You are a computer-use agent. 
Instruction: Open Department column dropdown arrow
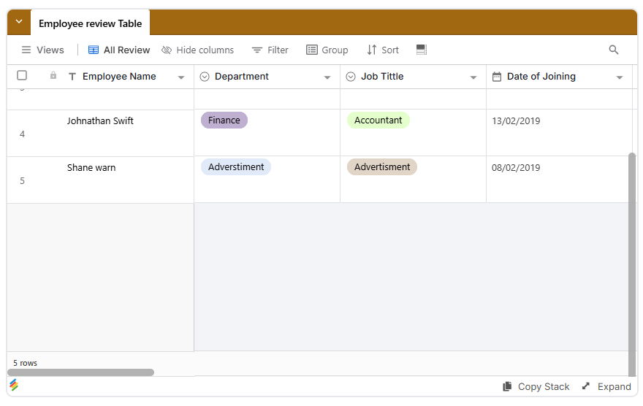(327, 77)
